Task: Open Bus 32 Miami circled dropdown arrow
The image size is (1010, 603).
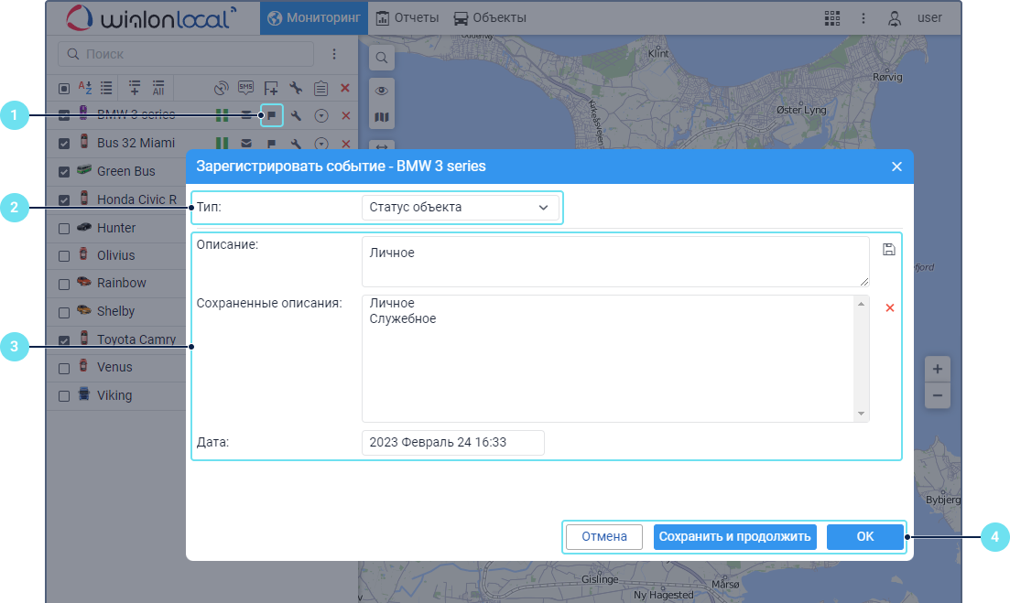Action: 321,144
